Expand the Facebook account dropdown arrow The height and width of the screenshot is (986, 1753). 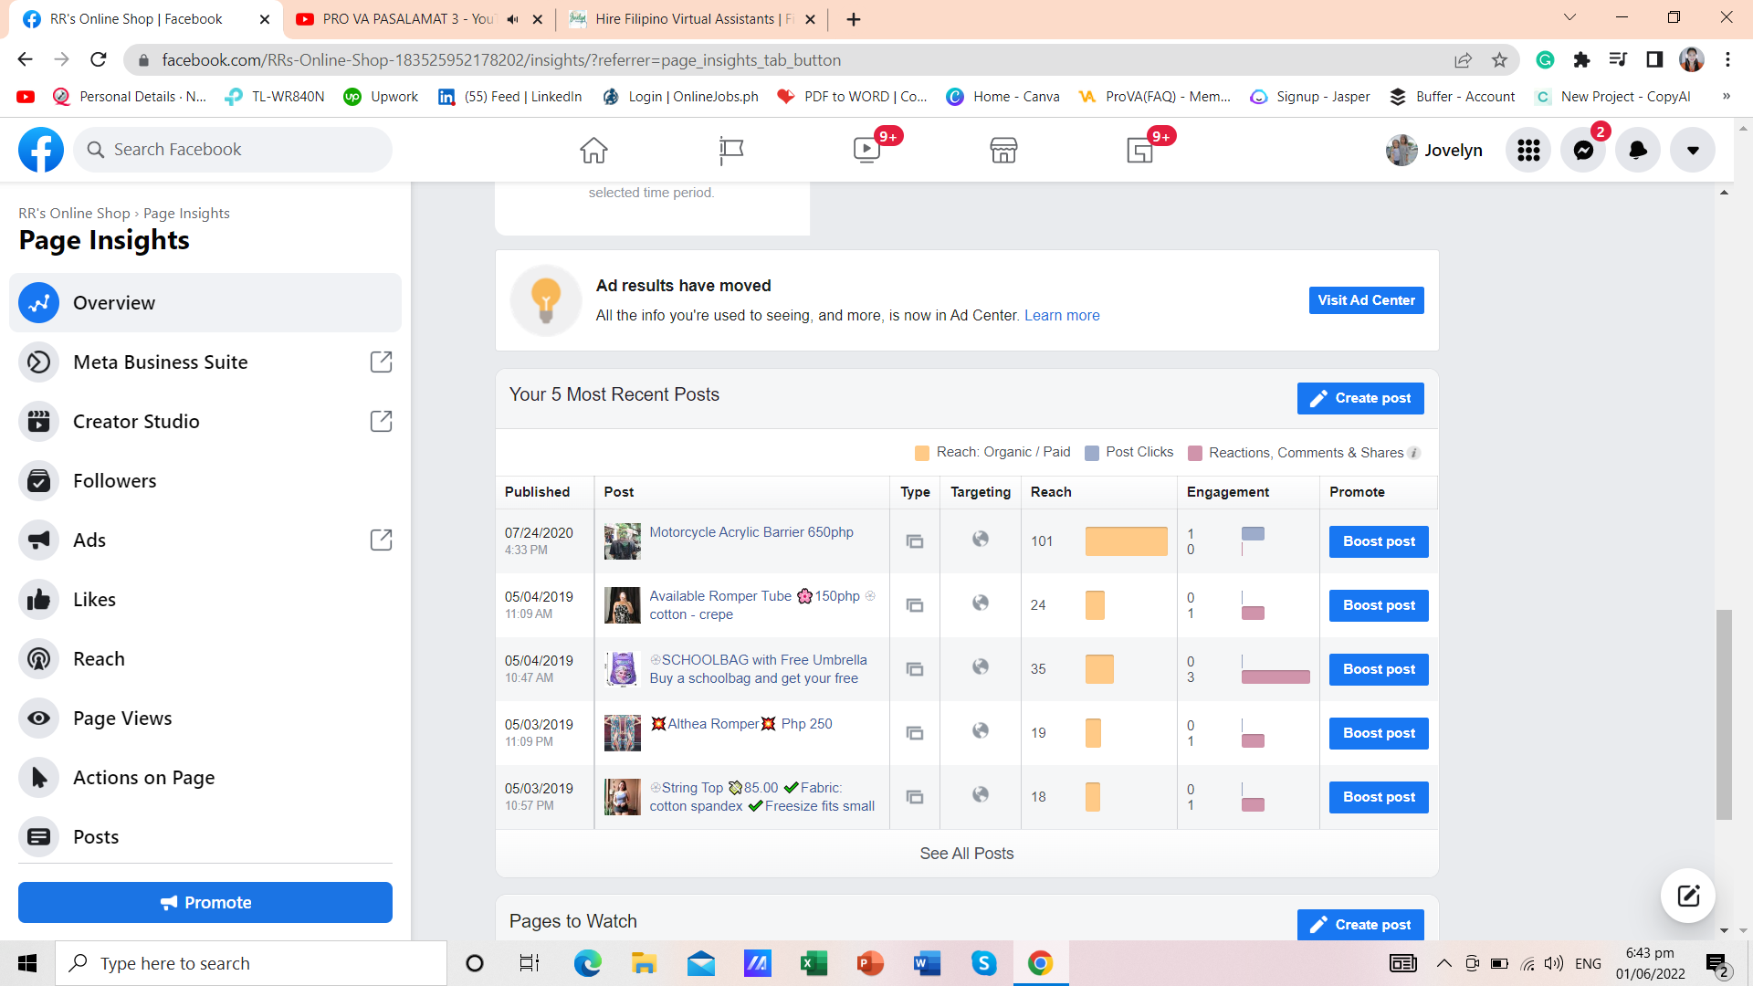pos(1693,151)
